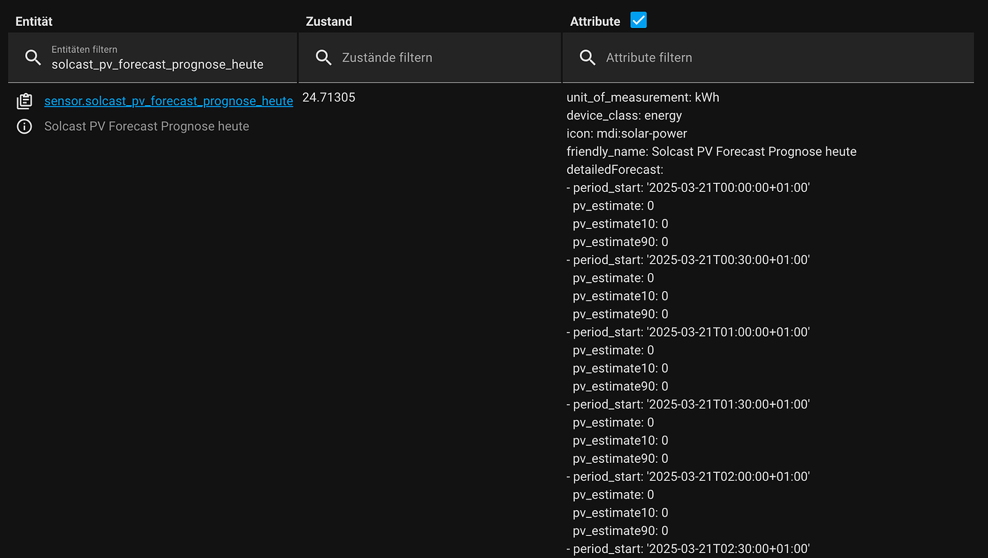Click the detailedForecast: attribute label

(615, 170)
